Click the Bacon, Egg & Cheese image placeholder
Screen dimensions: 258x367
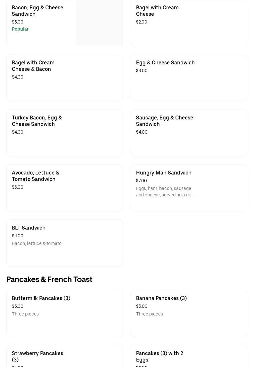[99, 23]
